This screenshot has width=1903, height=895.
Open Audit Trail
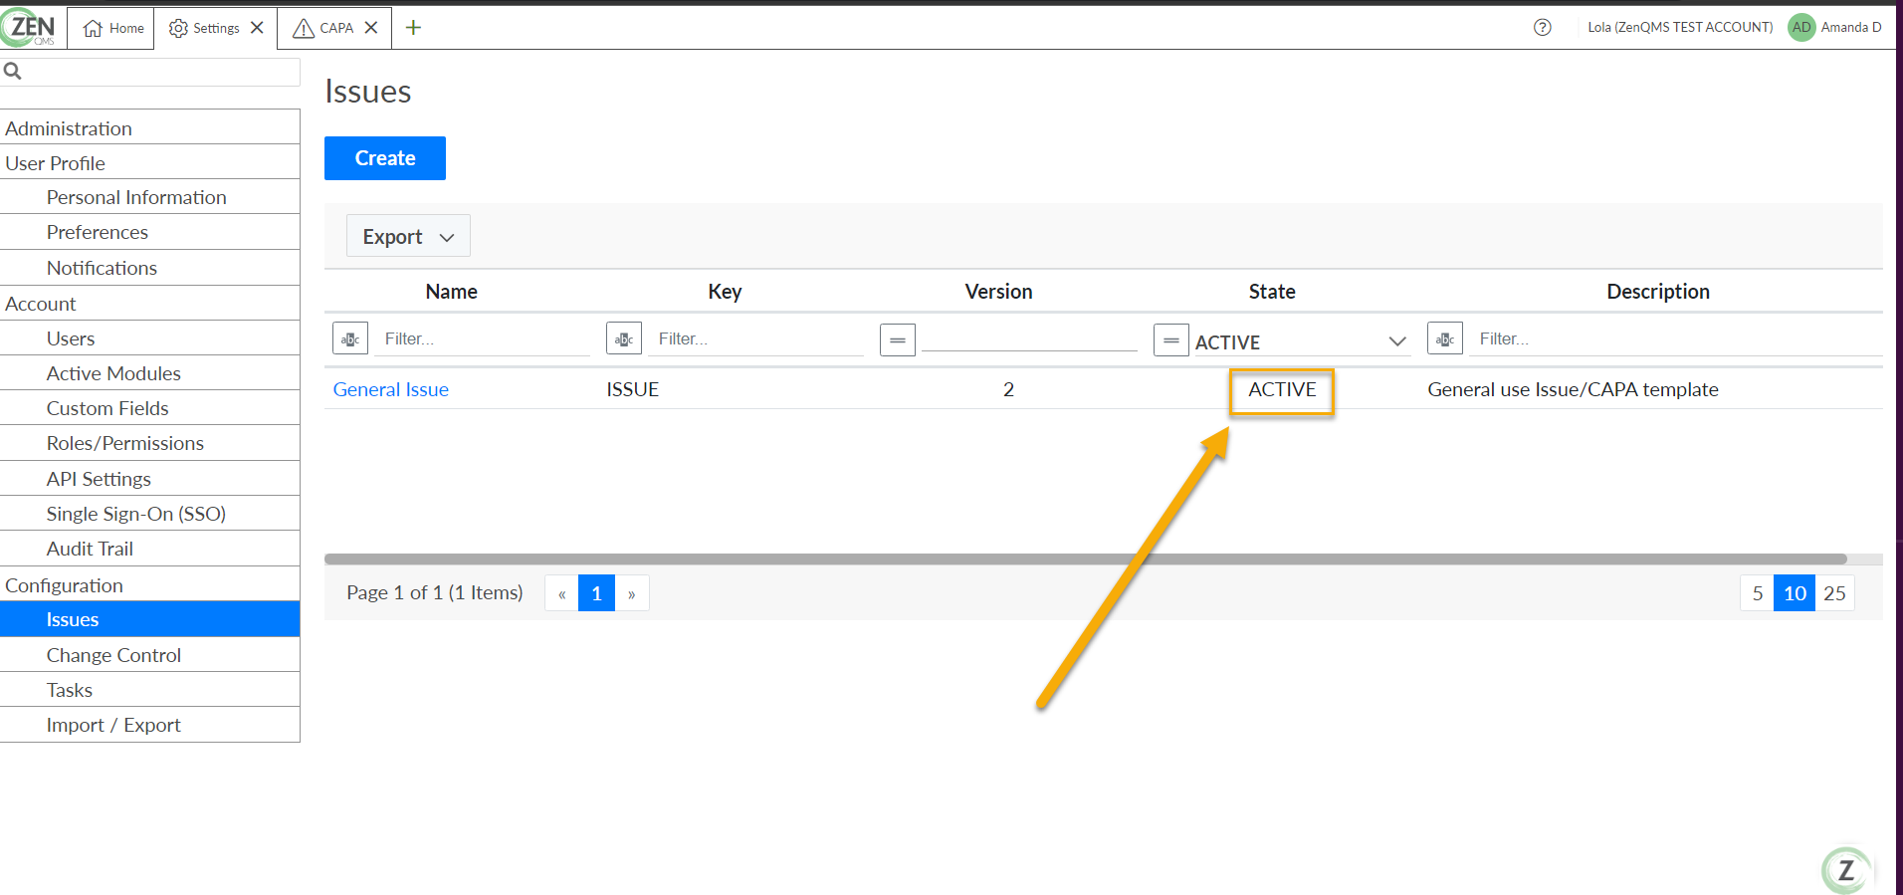point(149,549)
